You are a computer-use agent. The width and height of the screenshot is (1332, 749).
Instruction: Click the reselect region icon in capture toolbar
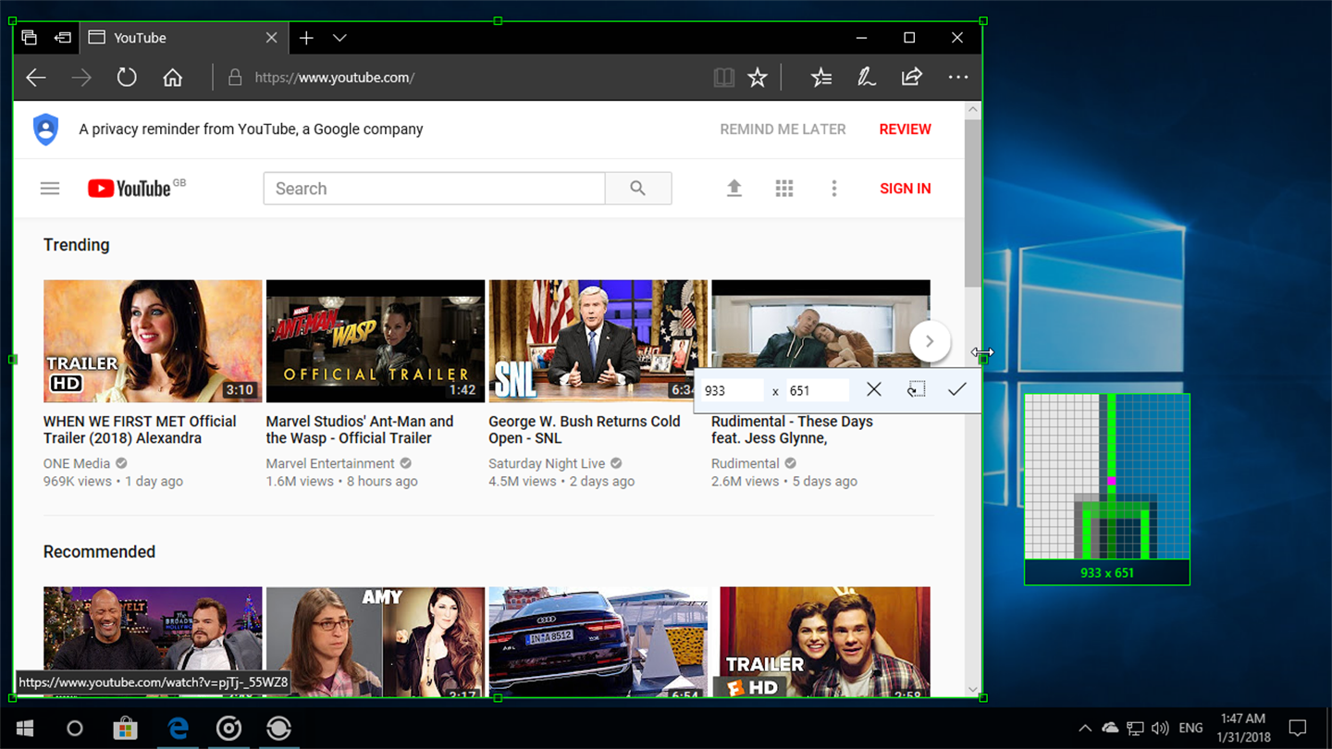click(916, 389)
